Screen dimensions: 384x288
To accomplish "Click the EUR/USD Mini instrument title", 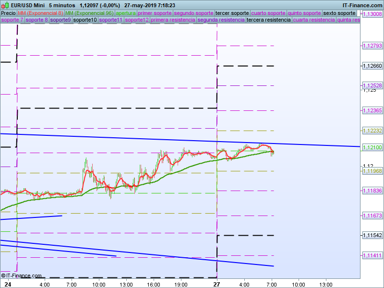I will coord(28,5).
